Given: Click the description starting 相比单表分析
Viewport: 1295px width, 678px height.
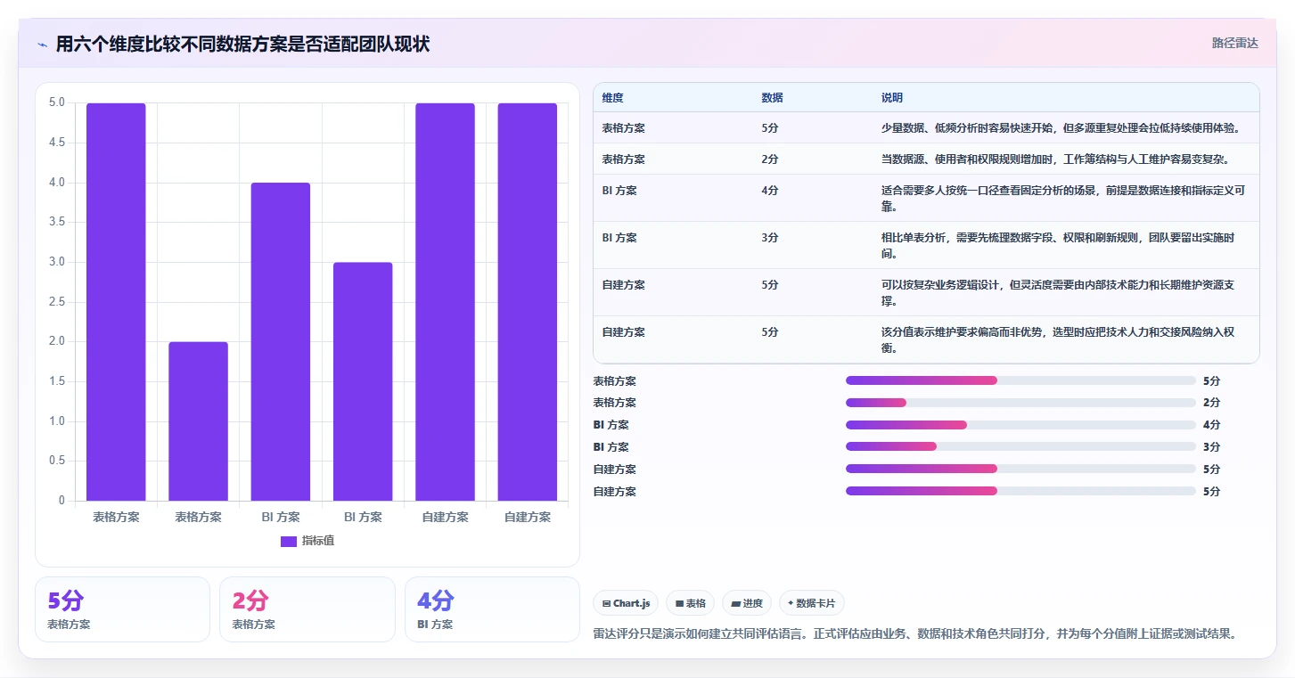Looking at the screenshot, I should point(1058,245).
